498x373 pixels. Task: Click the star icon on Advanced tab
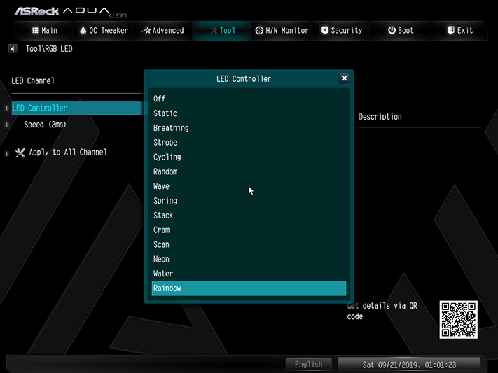[146, 31]
